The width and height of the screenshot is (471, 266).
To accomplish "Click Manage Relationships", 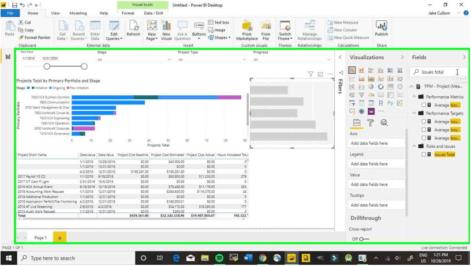I will pyautogui.click(x=310, y=31).
